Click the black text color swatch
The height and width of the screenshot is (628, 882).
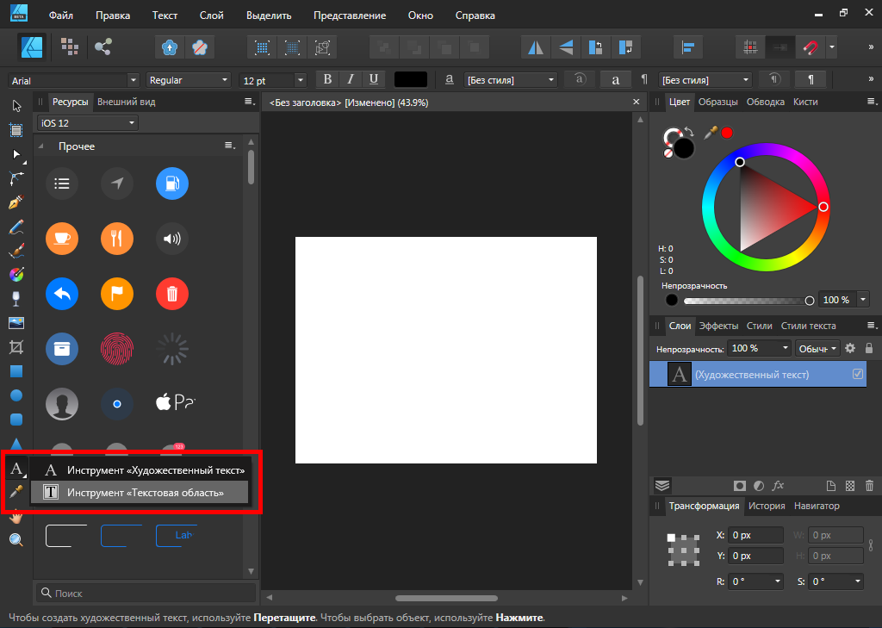click(x=410, y=79)
